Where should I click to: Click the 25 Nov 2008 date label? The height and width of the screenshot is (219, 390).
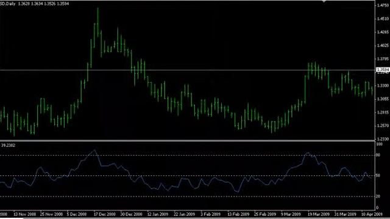[51, 214]
